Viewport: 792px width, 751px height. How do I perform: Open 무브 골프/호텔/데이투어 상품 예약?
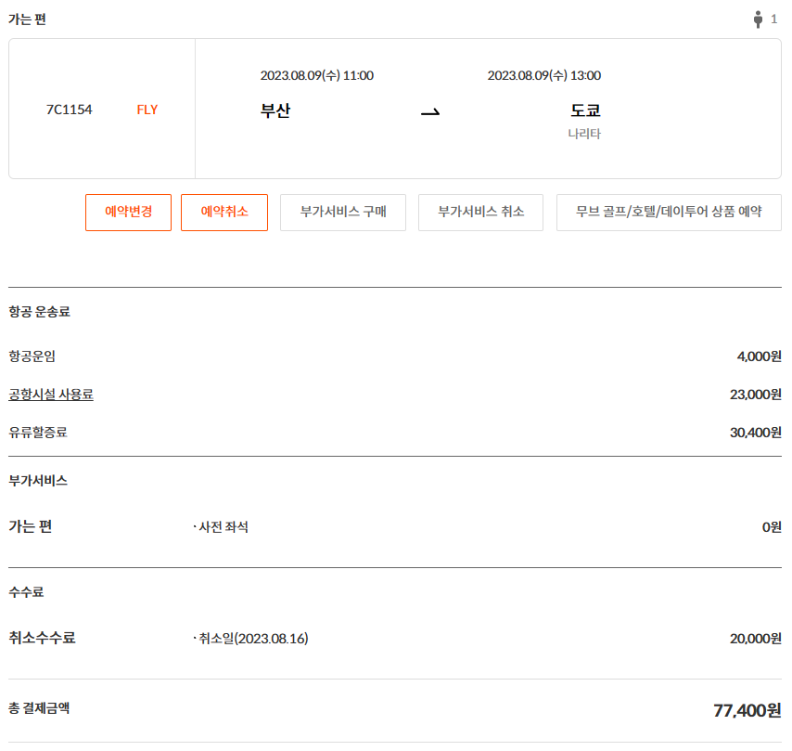coord(668,212)
